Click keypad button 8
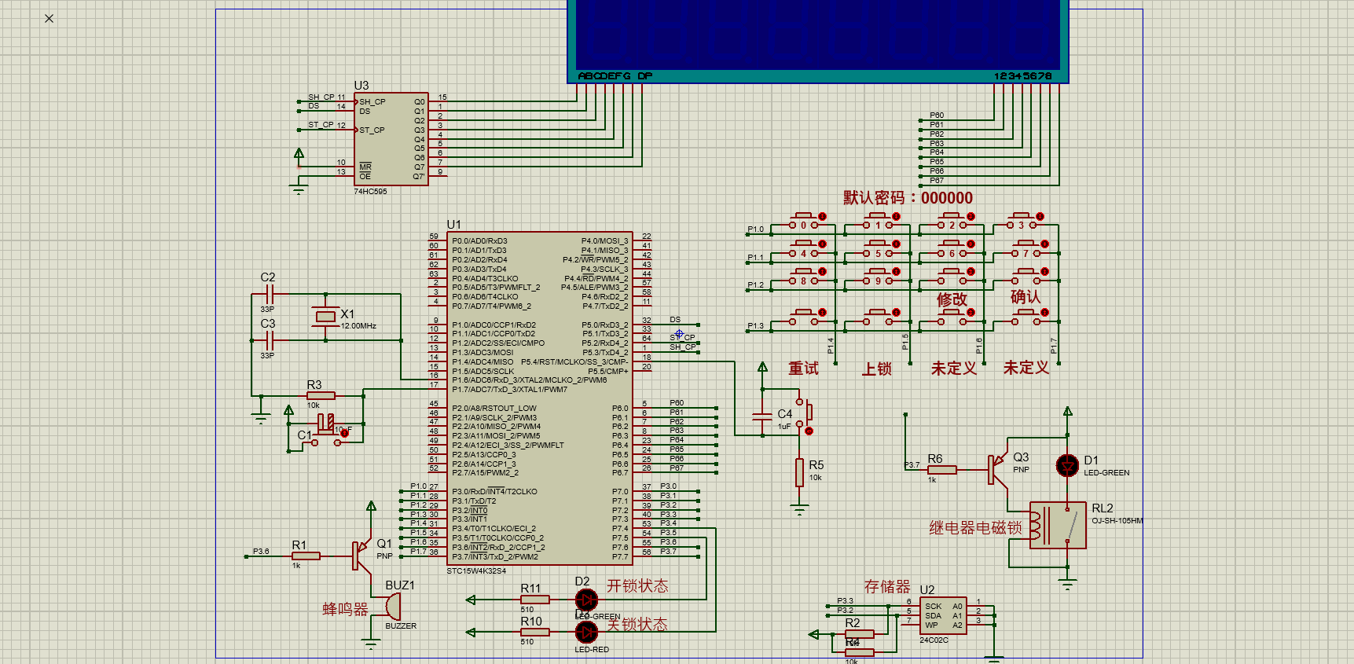Viewport: 1354px width, 664px height. pyautogui.click(x=803, y=277)
